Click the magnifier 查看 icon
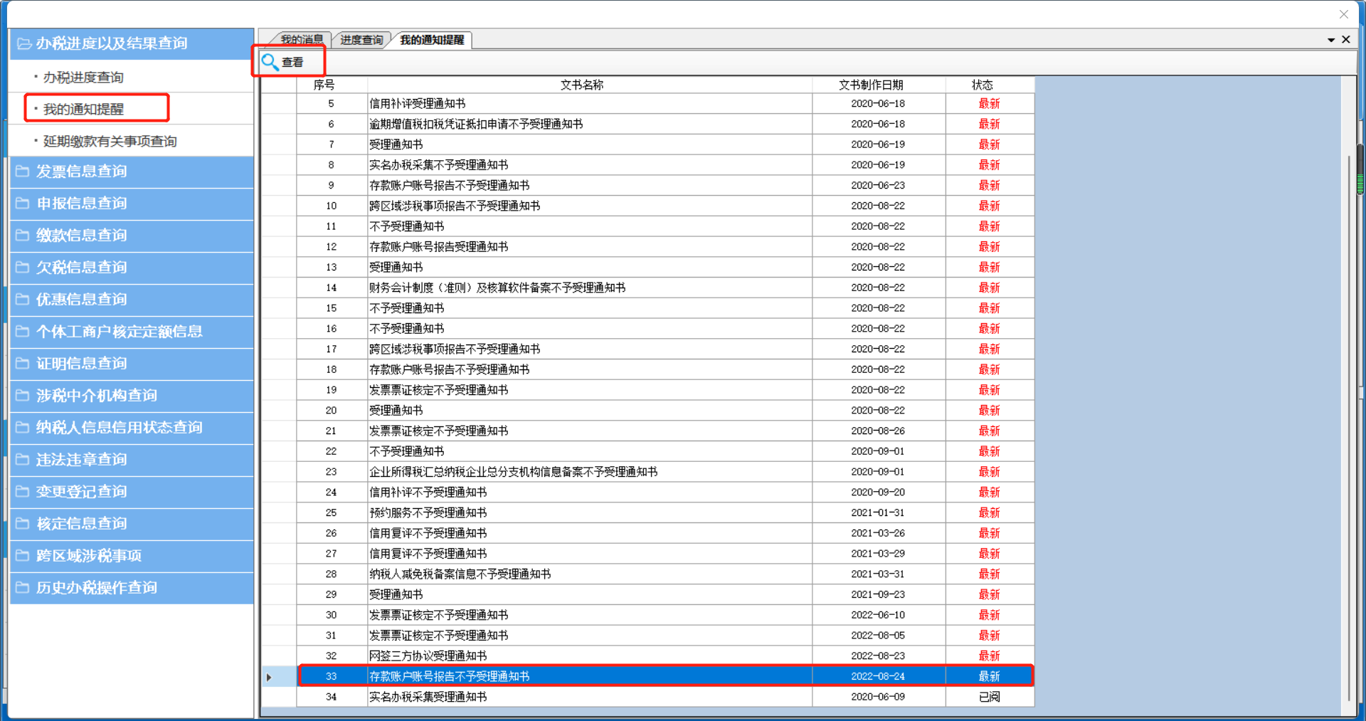This screenshot has height=721, width=1366. click(x=270, y=62)
